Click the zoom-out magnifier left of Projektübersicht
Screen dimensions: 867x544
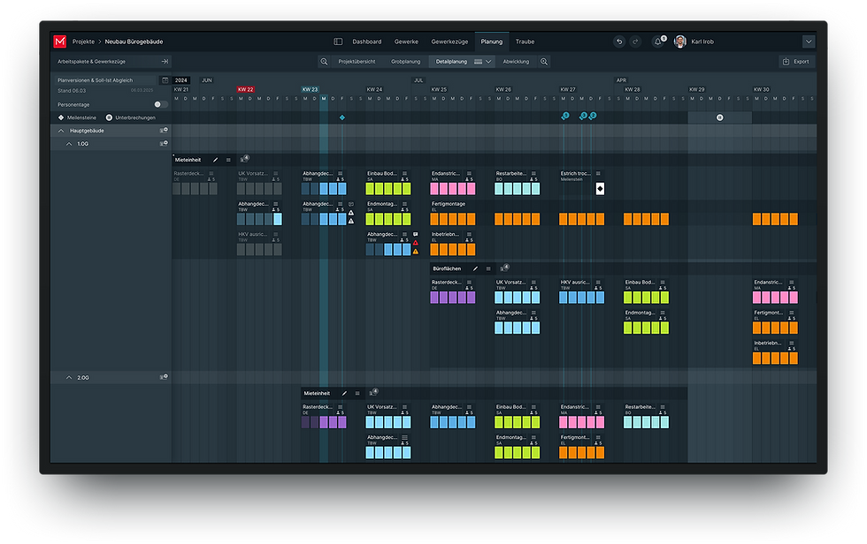324,62
